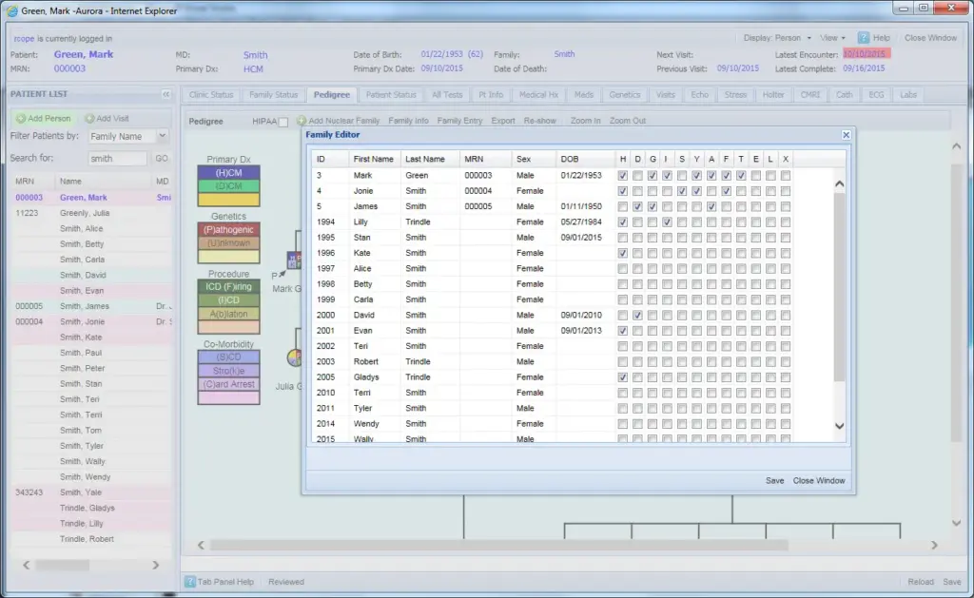Select the (H)CM Primary Dx swatch
Viewport: 974px width, 598px height.
[228, 173]
